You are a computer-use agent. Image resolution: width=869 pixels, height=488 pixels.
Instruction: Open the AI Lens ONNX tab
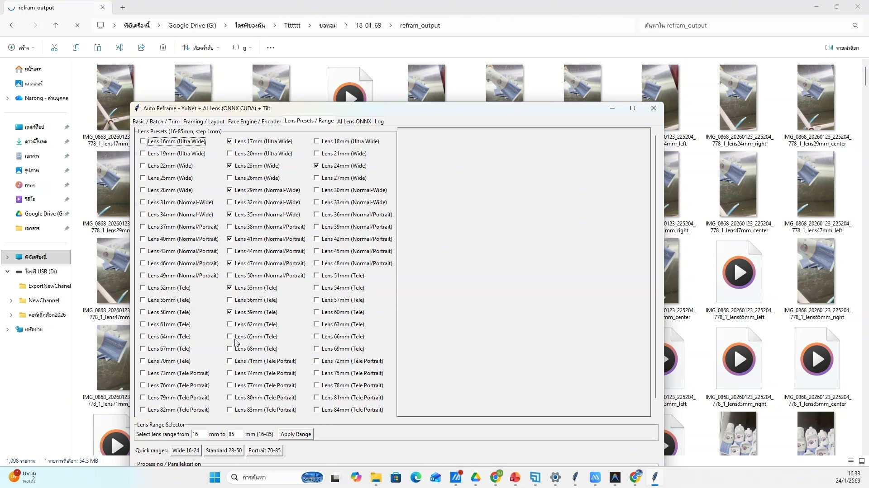tap(354, 122)
